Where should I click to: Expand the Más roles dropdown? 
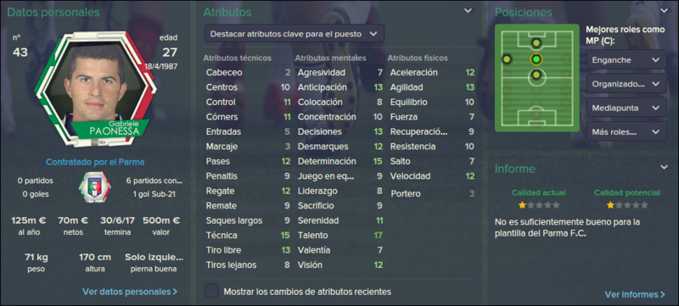[x=626, y=131]
